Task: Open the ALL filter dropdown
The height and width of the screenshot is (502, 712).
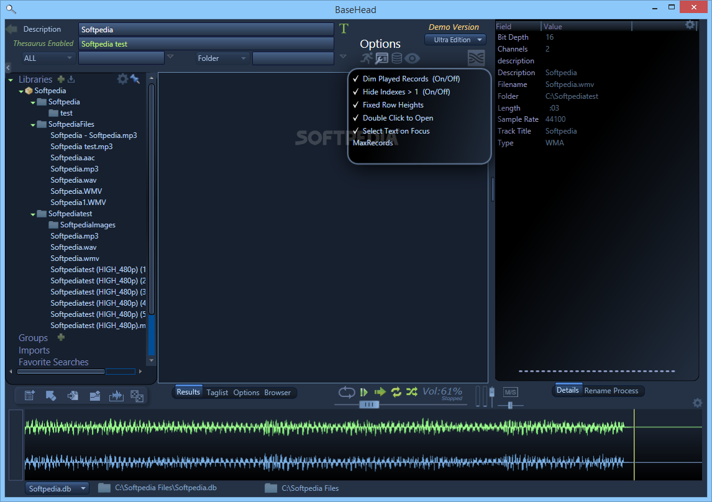Action: [47, 58]
